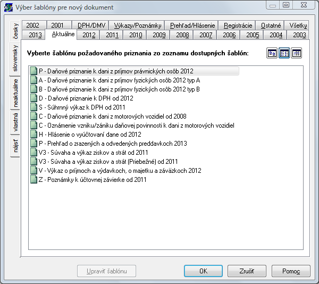Select the česky vertical language tab

(x=15, y=31)
